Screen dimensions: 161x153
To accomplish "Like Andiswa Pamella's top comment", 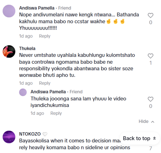I will (x=150, y=15).
